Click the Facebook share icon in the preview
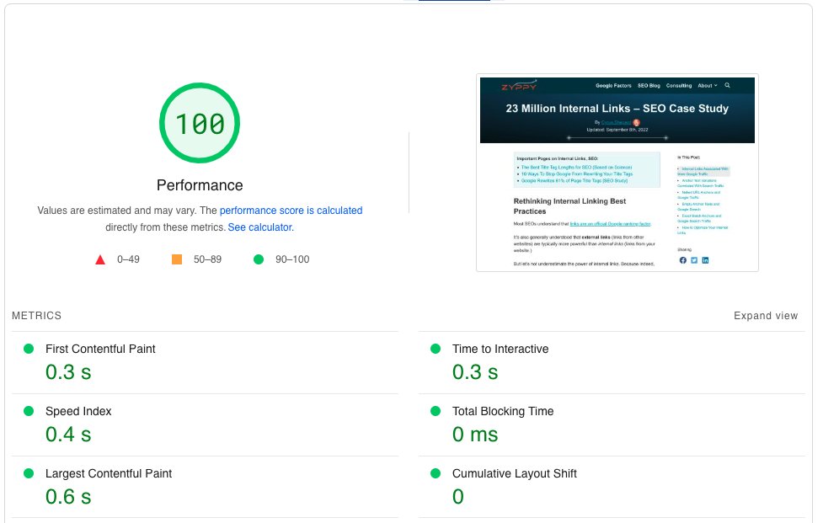This screenshot has width=823, height=523. coord(683,260)
